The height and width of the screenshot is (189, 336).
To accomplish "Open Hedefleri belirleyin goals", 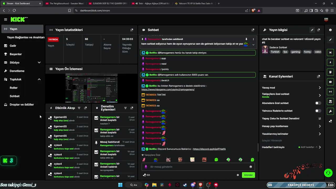I will point(291,147).
